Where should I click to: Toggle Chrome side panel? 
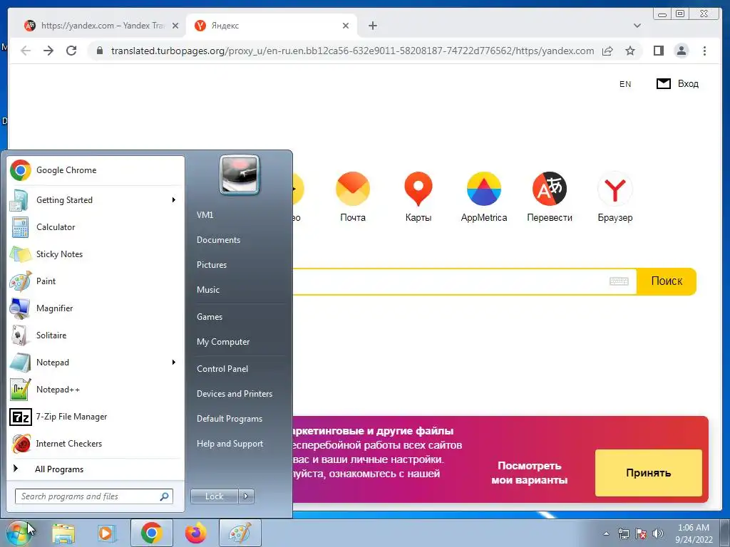(658, 51)
